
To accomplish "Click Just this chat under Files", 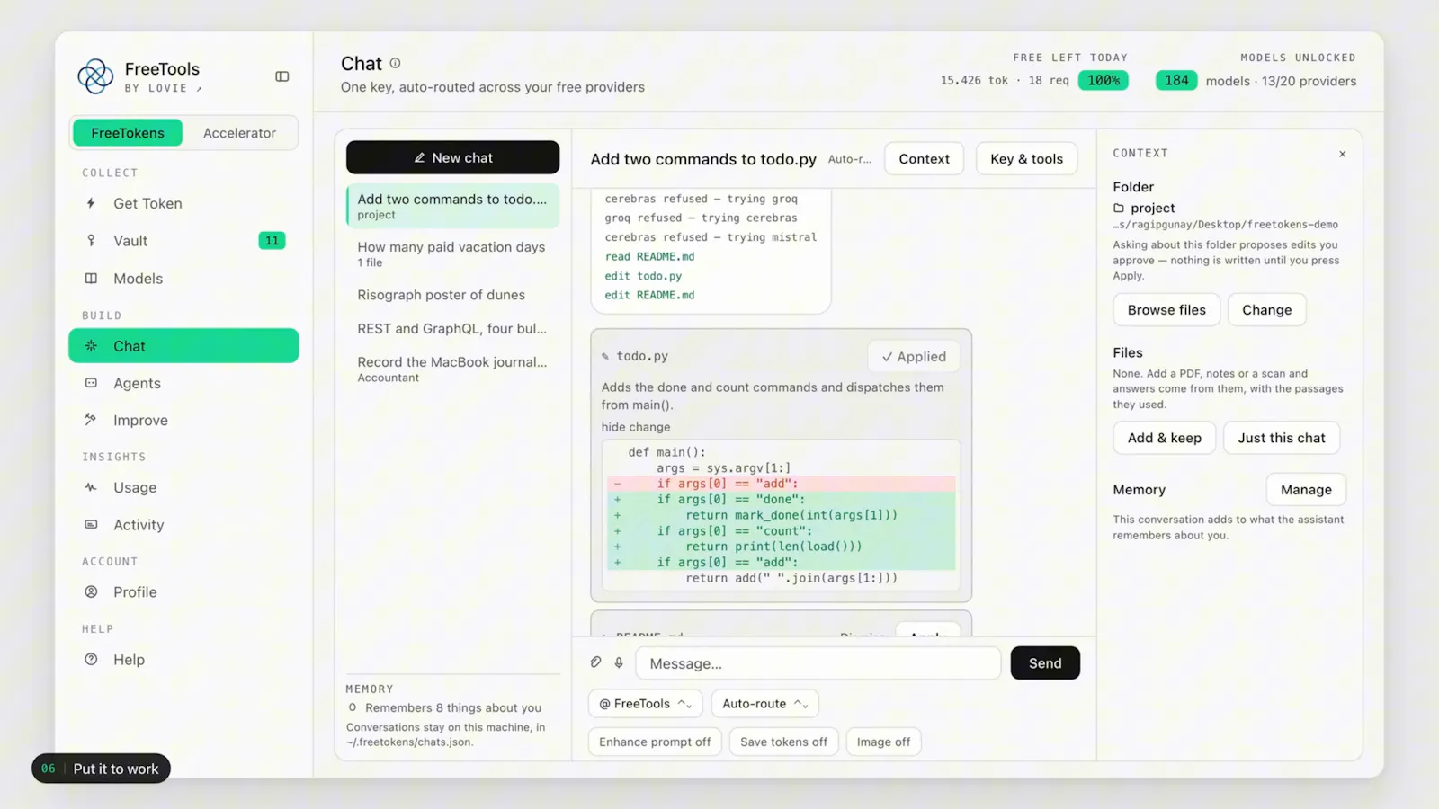I will click(1282, 438).
